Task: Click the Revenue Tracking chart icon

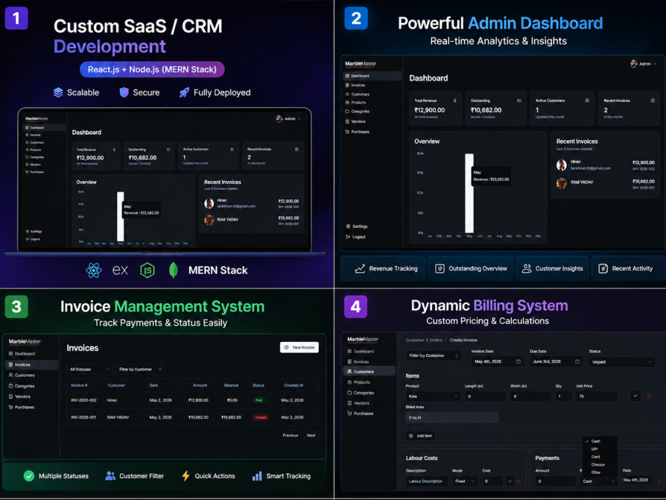Action: [360, 269]
